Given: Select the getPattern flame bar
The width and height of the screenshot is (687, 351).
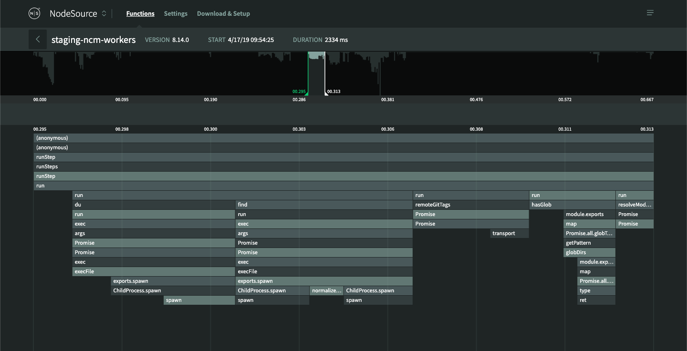Looking at the screenshot, I should pyautogui.click(x=589, y=243).
